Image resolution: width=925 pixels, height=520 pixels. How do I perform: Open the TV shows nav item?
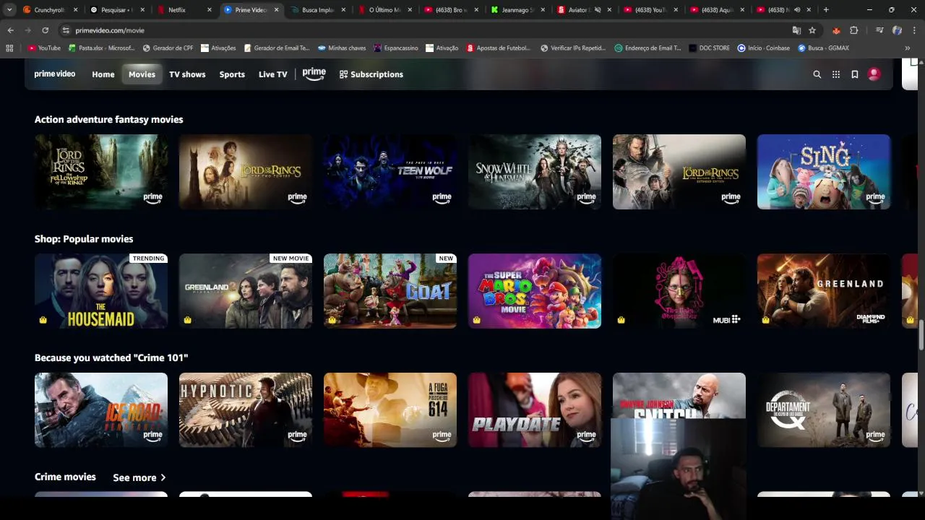point(187,74)
